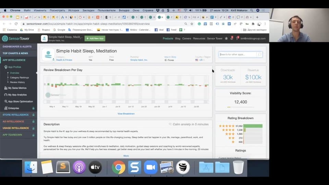Open the Resources menu in header
The width and height of the screenshot is (329, 185).
coord(199,38)
